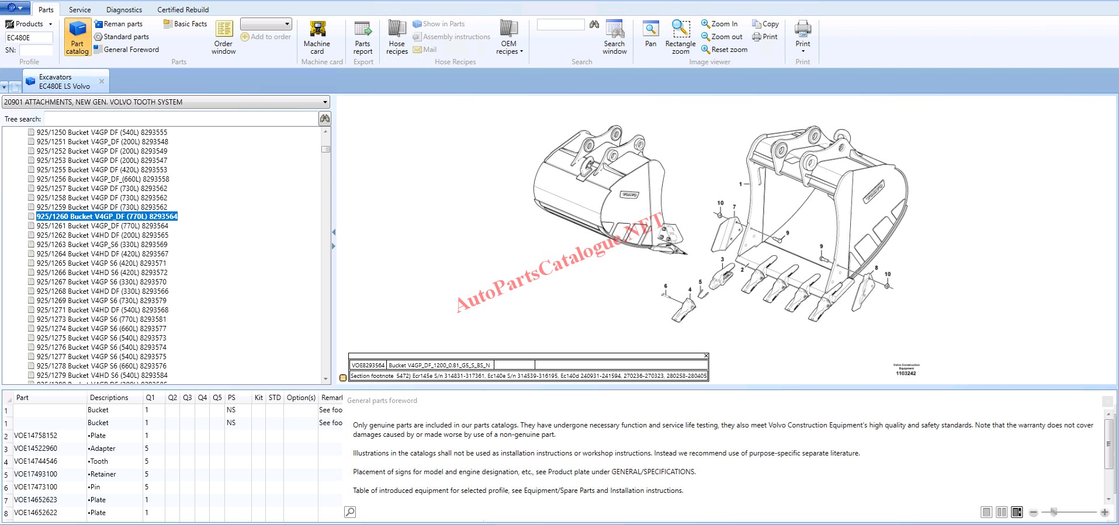Expand the 20901 Attachments section dropdown
Screen dimensions: 1119x525
tap(325, 102)
